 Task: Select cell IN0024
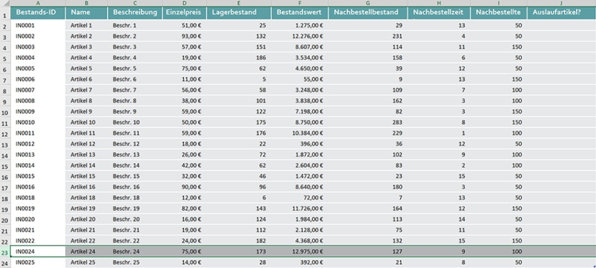pyautogui.click(x=38, y=251)
